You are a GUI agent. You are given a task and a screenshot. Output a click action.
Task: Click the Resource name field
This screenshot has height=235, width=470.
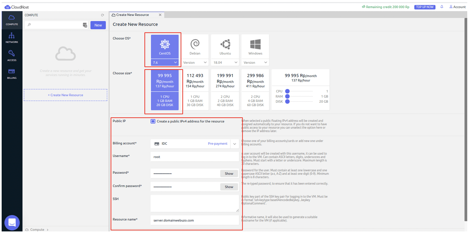(x=195, y=220)
